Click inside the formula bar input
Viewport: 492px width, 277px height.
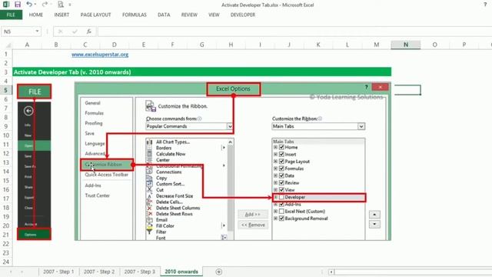(x=294, y=32)
